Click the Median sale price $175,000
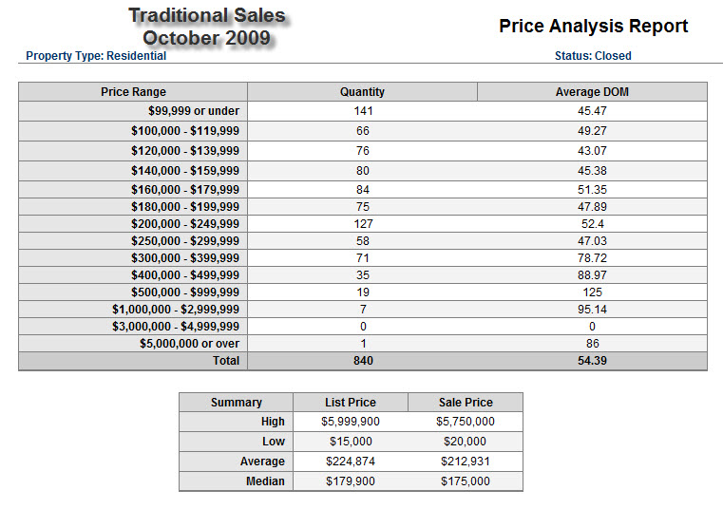 point(466,481)
